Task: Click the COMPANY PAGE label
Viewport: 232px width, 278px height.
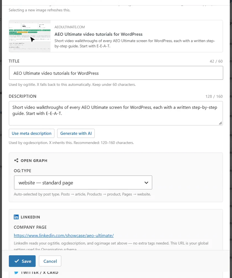Action: [30, 227]
